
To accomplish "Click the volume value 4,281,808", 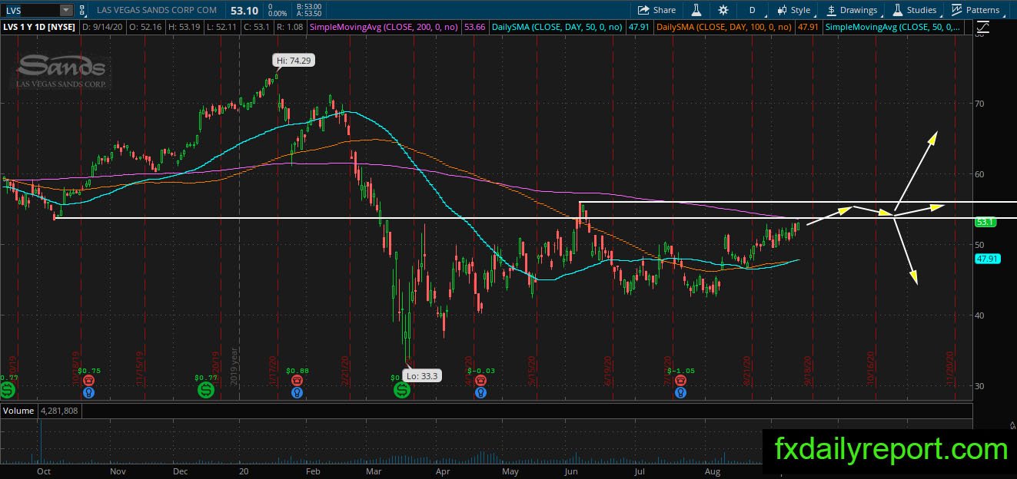I will click(x=59, y=411).
